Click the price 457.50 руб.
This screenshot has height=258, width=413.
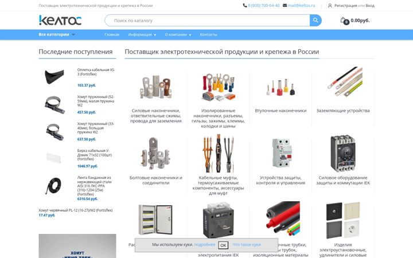point(87,112)
